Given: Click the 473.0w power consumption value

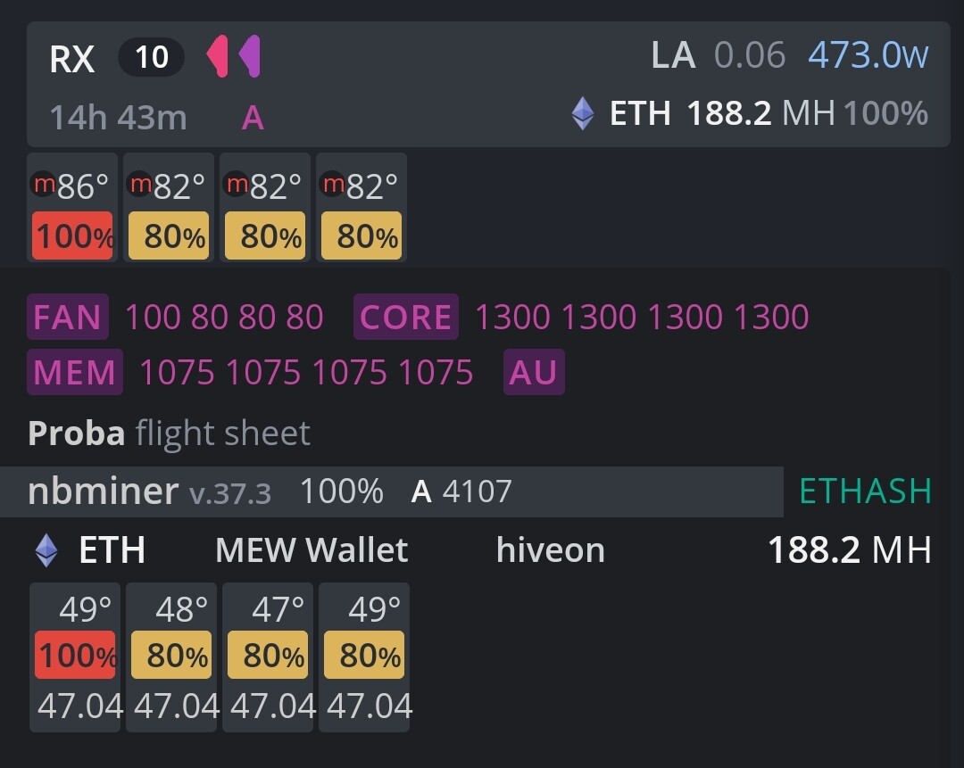Looking at the screenshot, I should (x=868, y=56).
